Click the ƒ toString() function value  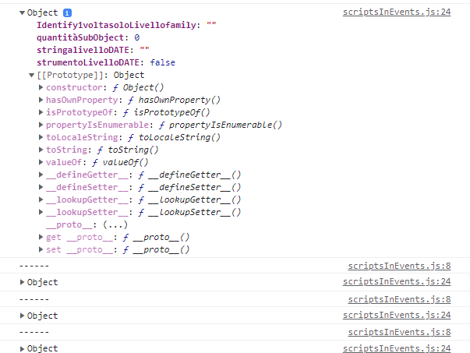(128, 150)
